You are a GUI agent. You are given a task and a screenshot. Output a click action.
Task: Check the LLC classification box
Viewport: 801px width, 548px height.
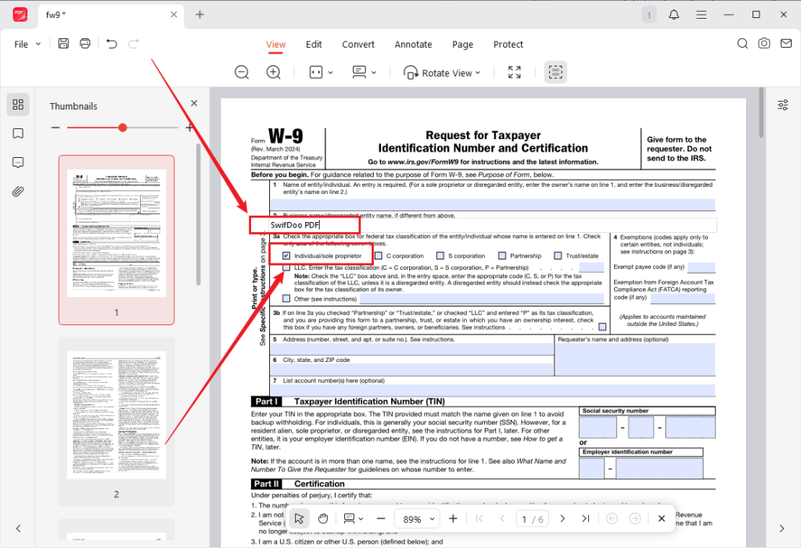(x=286, y=267)
